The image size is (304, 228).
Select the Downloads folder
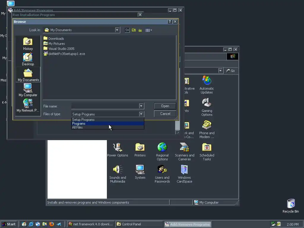(54, 38)
